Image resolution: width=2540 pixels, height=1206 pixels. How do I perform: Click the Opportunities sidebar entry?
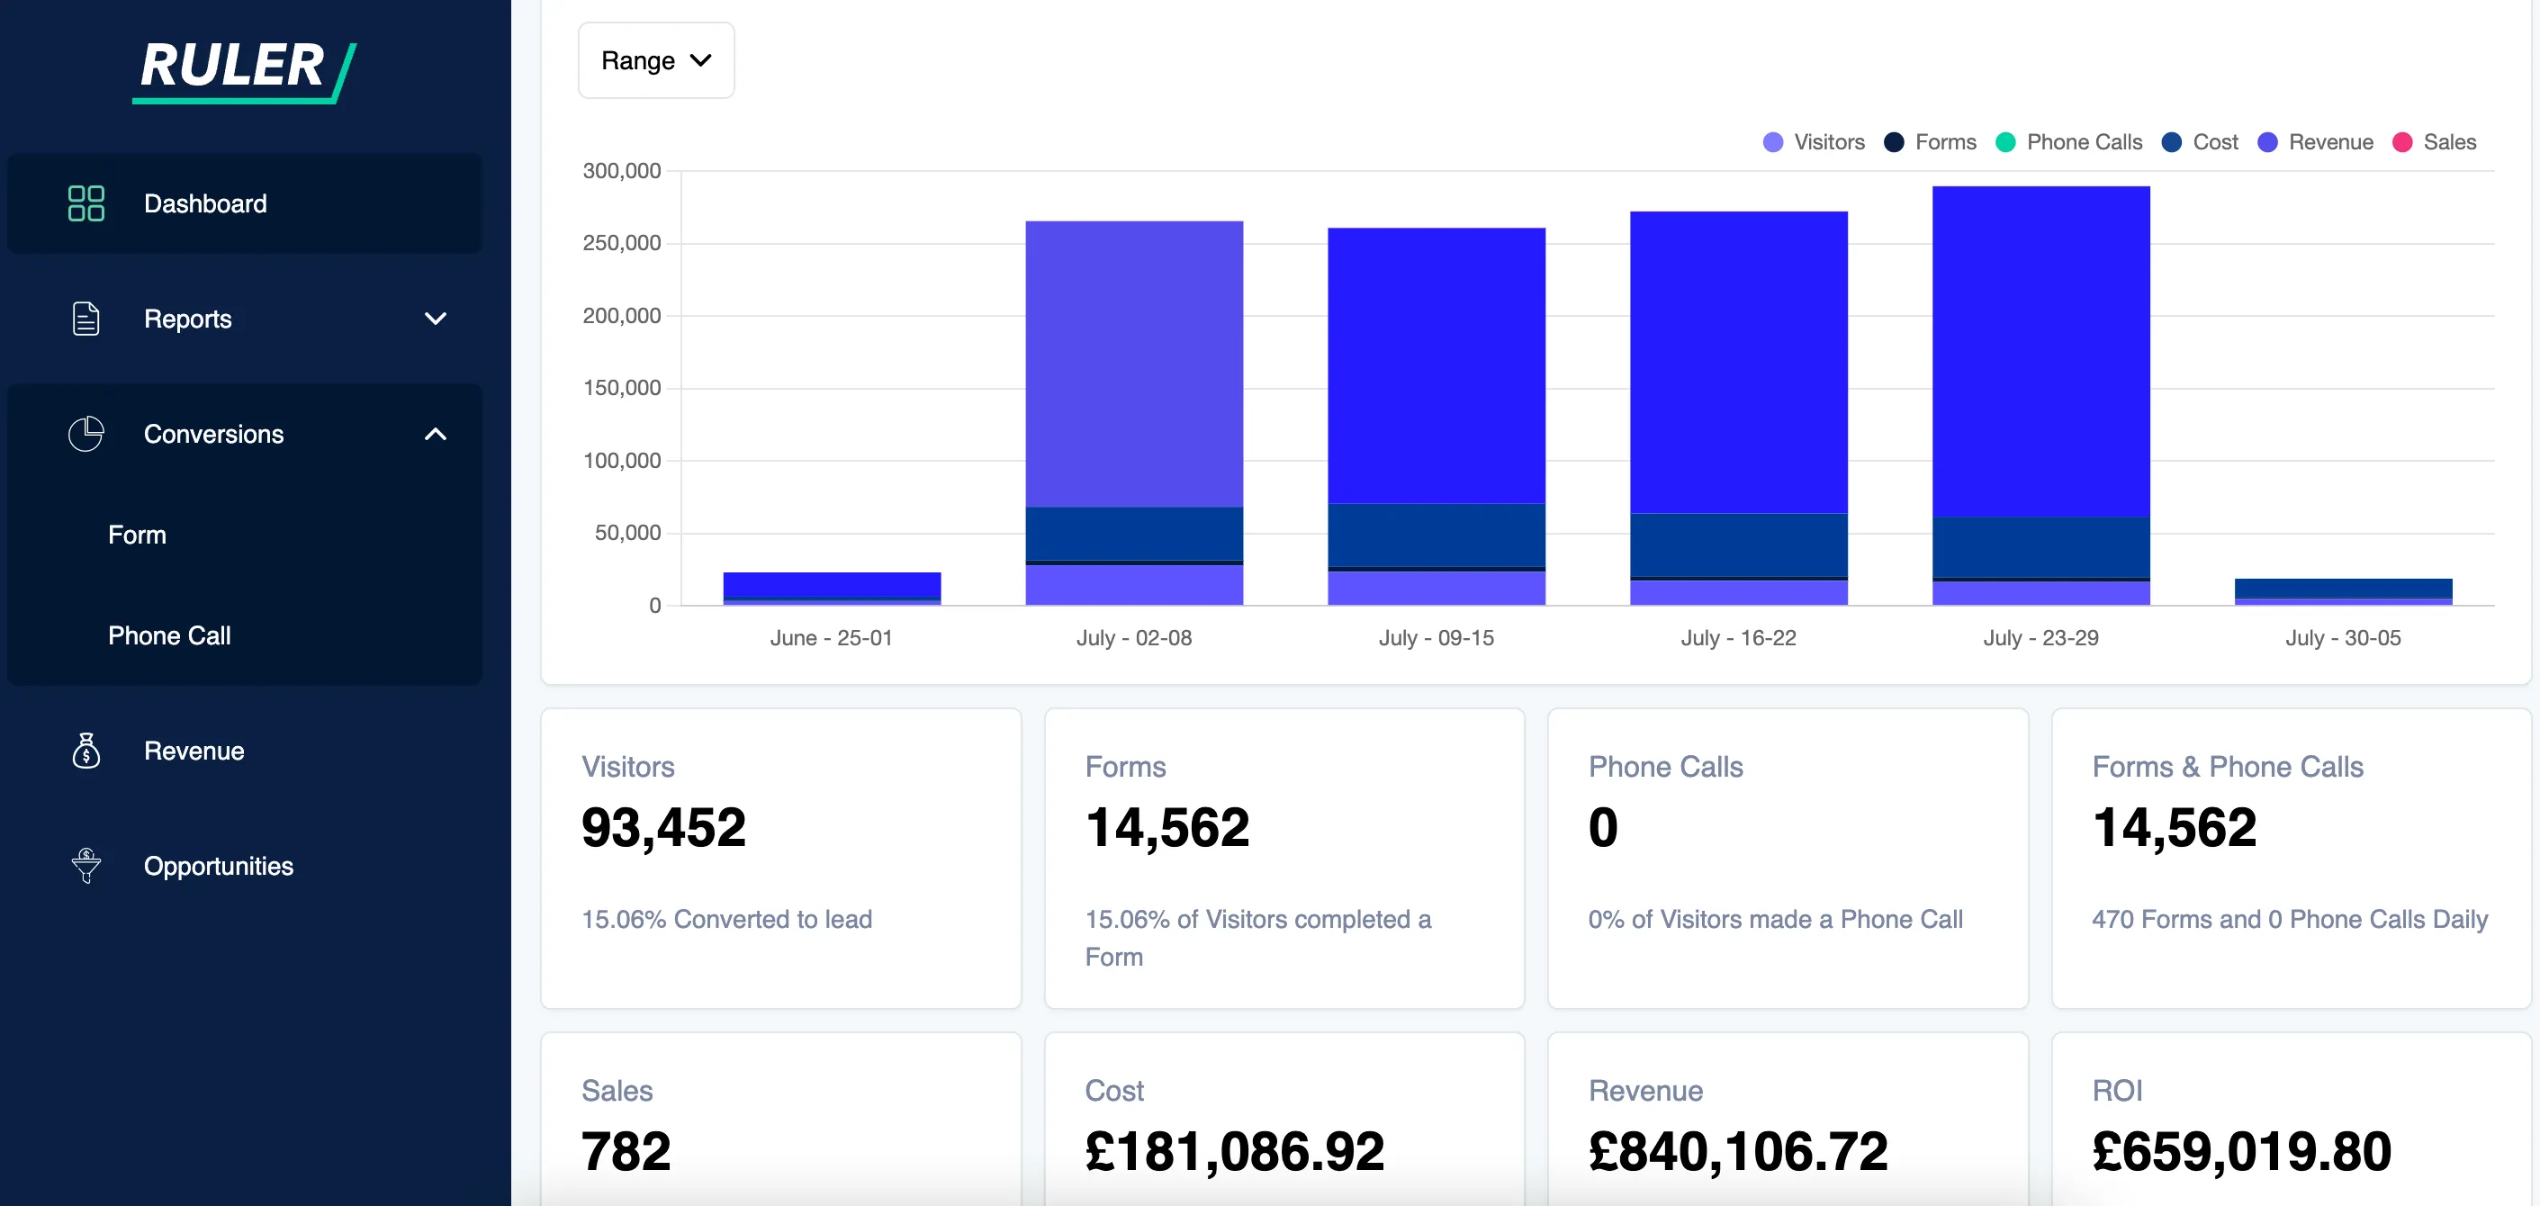[x=219, y=866]
